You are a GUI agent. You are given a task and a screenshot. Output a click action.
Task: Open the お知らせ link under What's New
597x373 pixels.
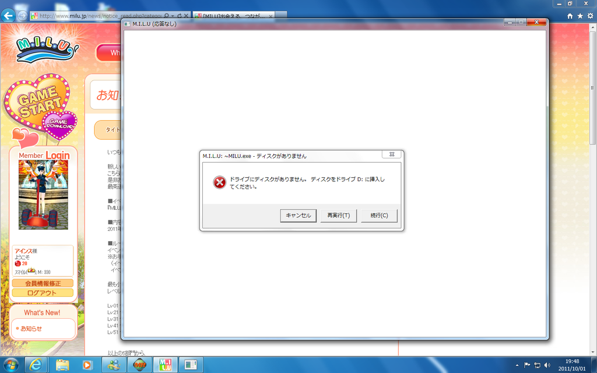31,329
